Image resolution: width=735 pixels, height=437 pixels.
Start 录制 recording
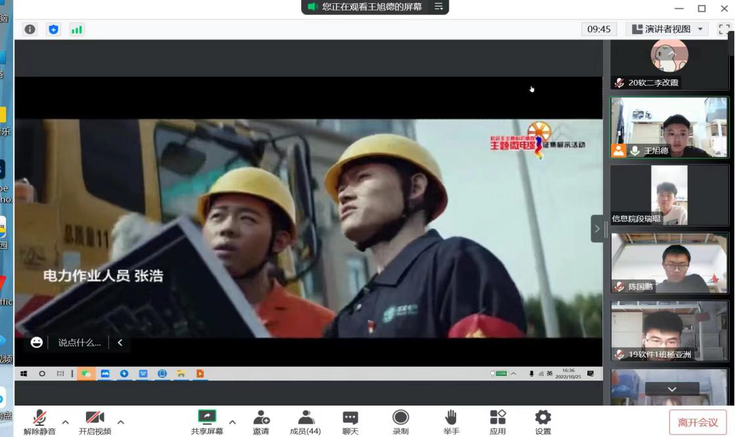[400, 421]
